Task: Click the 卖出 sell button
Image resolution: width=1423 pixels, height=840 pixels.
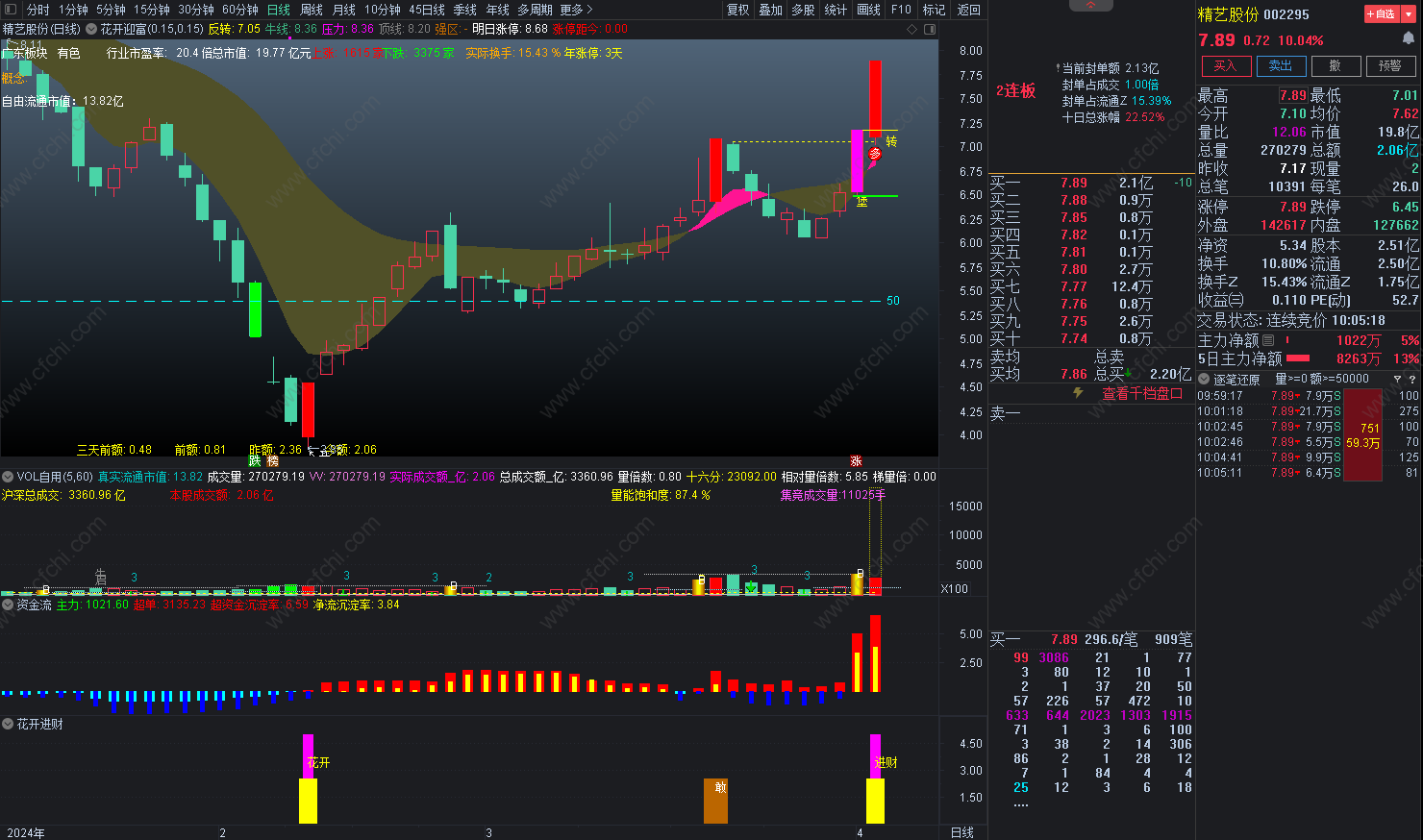Action: coord(1281,65)
